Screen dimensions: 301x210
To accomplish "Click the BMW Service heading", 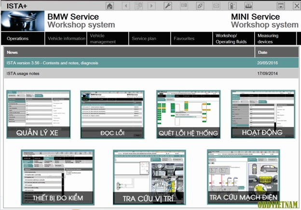I will (x=73, y=17).
